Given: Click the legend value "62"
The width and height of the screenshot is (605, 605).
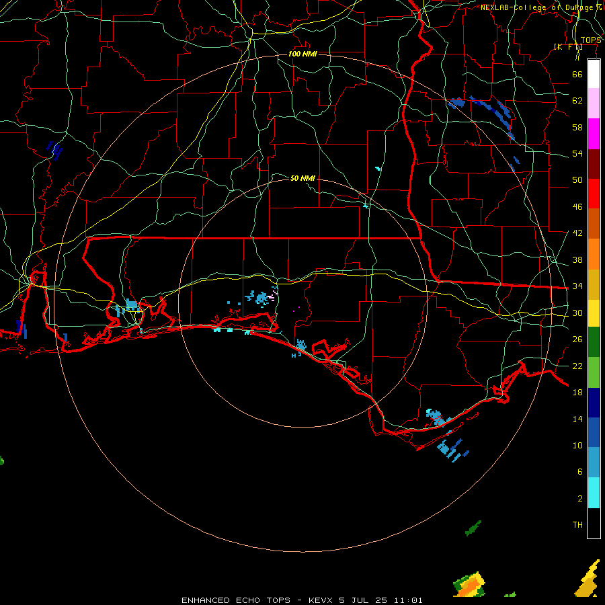Looking at the screenshot, I should click(577, 101).
